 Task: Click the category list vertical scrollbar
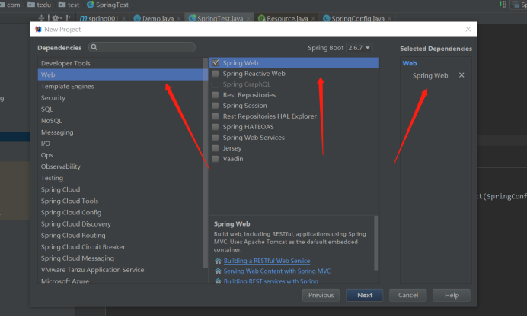(x=206, y=163)
